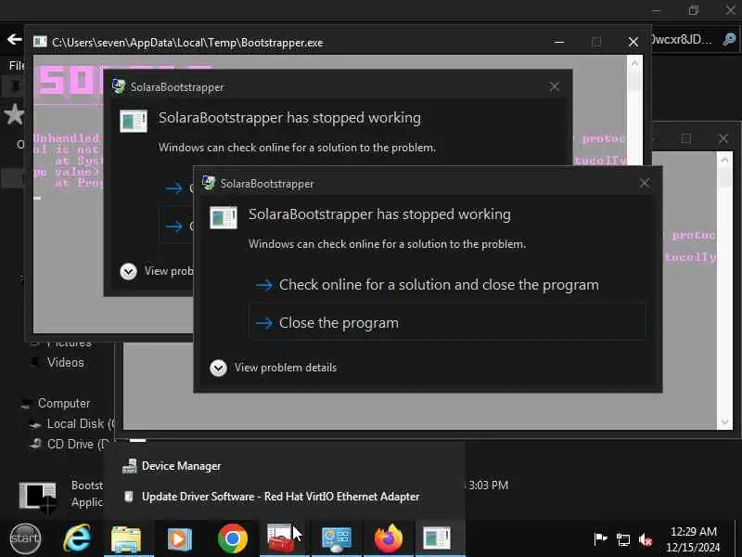Maximize the second console window behind

686,138
